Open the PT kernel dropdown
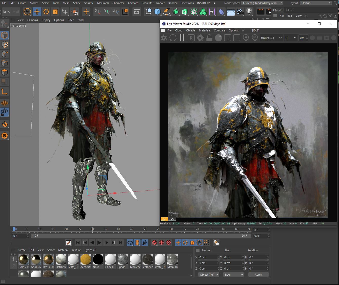This screenshot has height=285, width=339. click(290, 38)
